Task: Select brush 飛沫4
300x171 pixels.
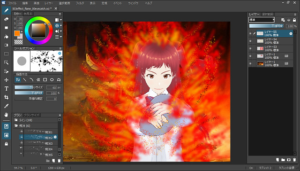Action: (x=38, y=148)
